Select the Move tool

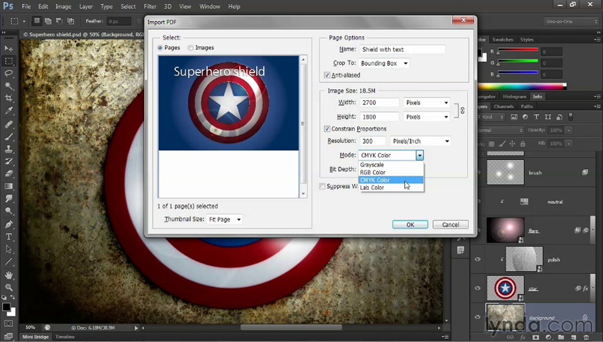point(9,48)
